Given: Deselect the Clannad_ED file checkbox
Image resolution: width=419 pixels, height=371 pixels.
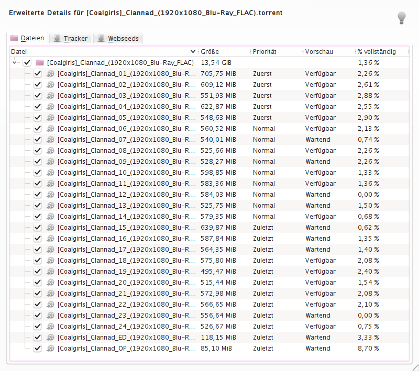Looking at the screenshot, I should click(37, 338).
